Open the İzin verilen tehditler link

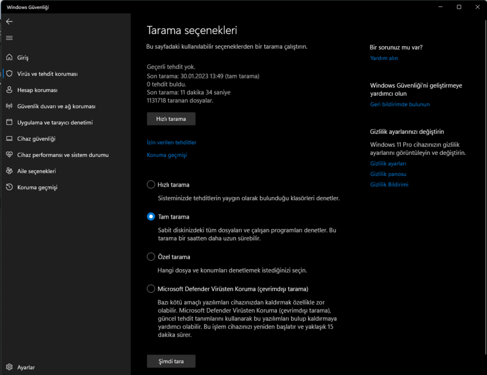click(x=172, y=142)
